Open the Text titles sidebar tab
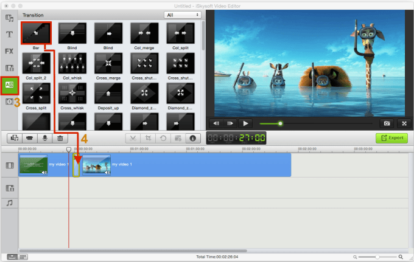Viewport: 414px width, 262px height. (10, 35)
